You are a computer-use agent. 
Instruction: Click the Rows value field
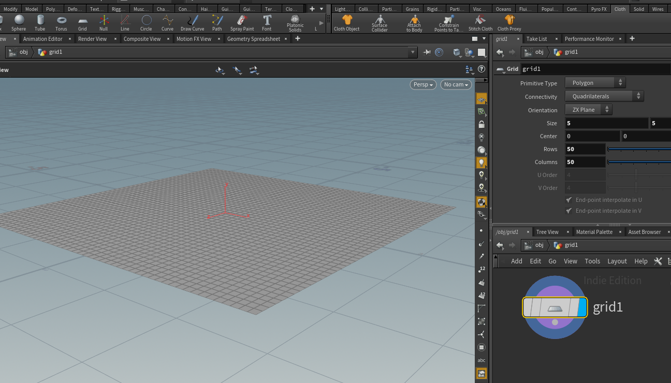pyautogui.click(x=585, y=149)
